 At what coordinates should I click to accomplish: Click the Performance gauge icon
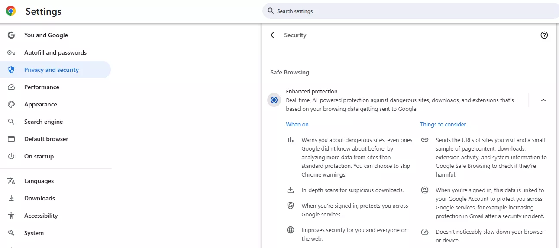click(x=11, y=87)
